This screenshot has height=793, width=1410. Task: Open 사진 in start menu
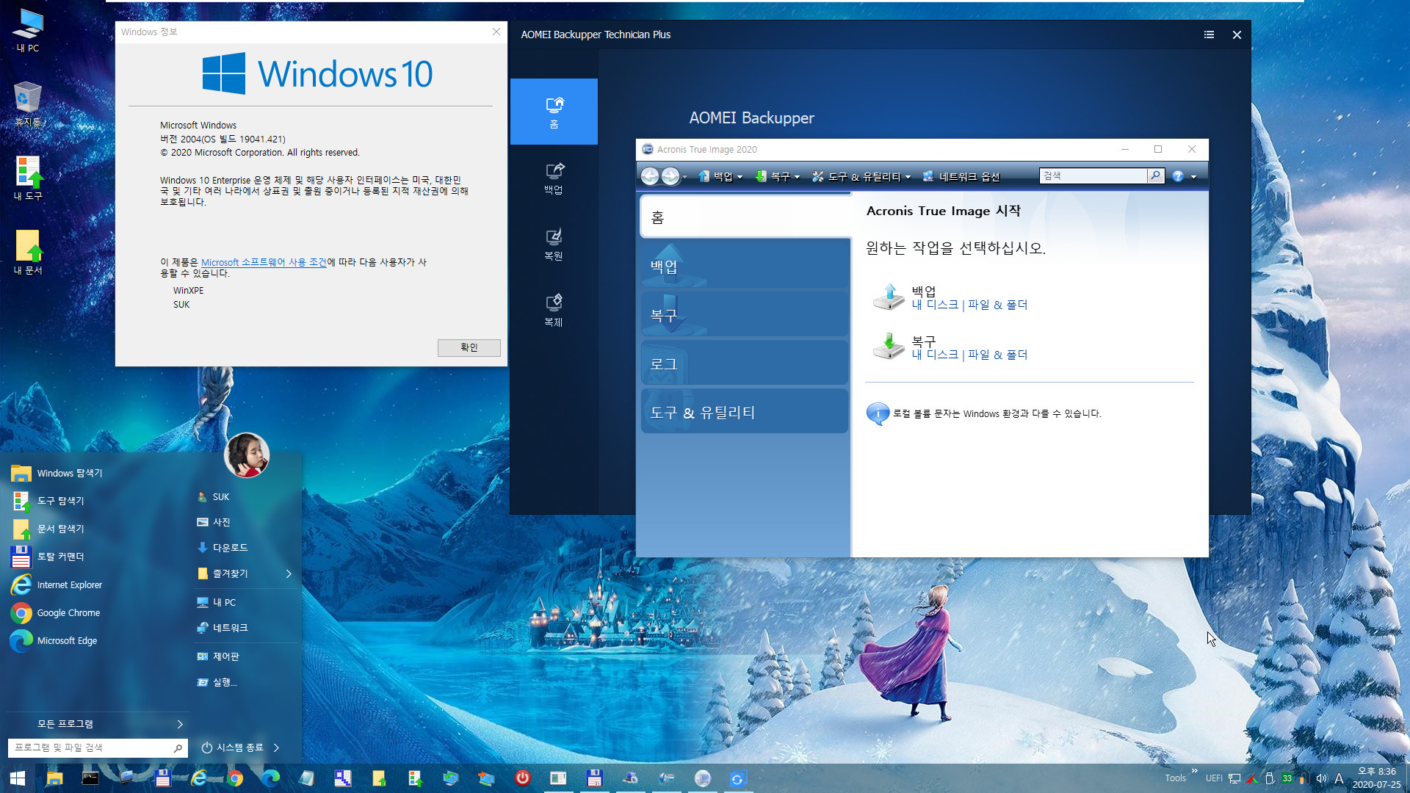[213, 522]
